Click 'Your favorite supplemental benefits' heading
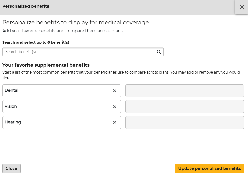 [x=46, y=65]
